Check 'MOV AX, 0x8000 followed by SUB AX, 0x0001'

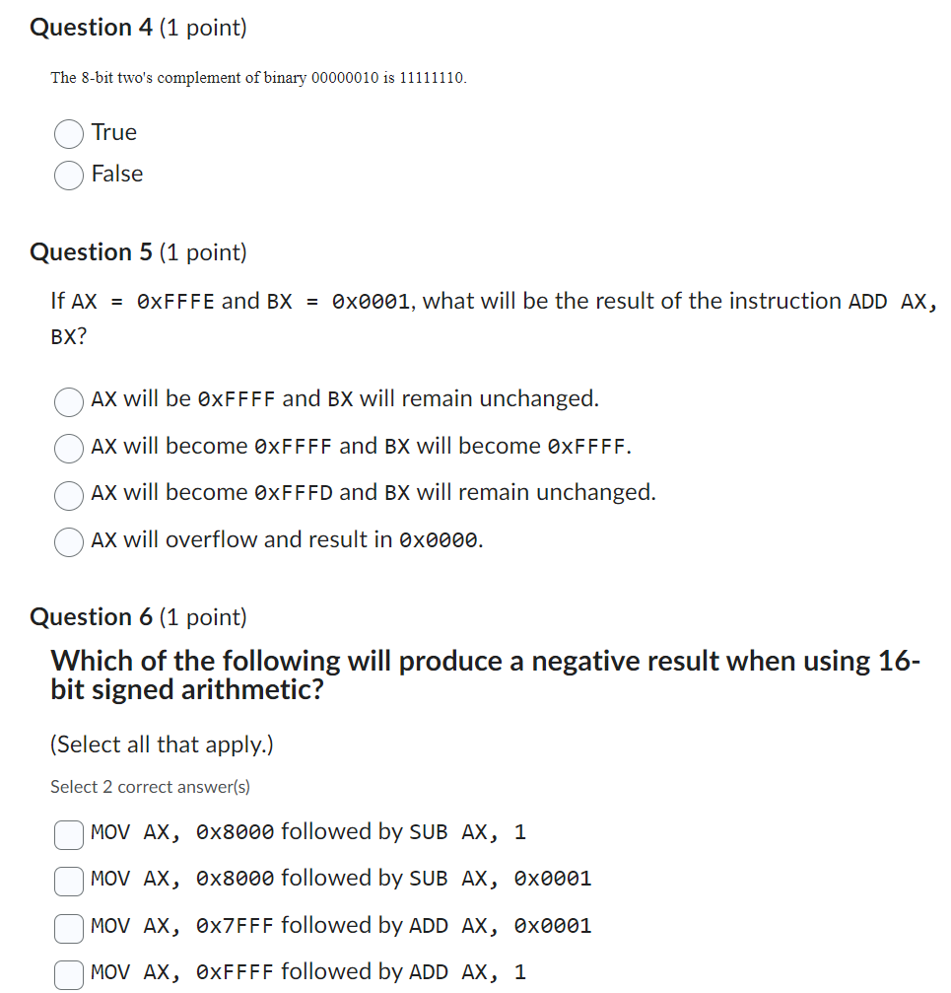(68, 882)
